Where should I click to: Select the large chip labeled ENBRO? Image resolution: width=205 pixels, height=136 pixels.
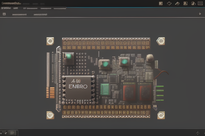(x=78, y=87)
